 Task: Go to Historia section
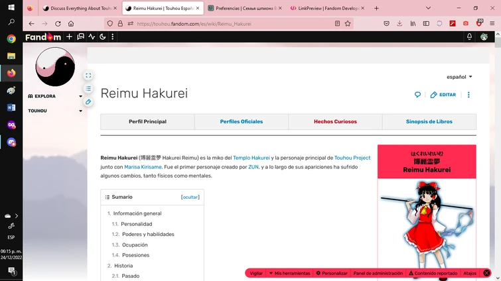123,265
